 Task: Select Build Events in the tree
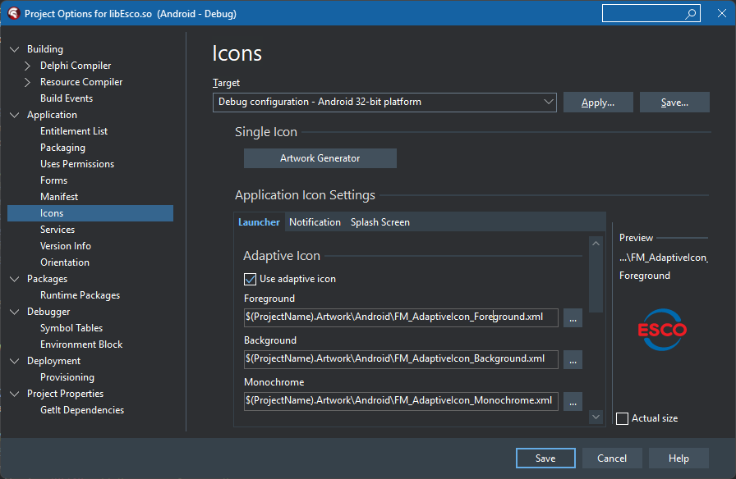pos(67,98)
